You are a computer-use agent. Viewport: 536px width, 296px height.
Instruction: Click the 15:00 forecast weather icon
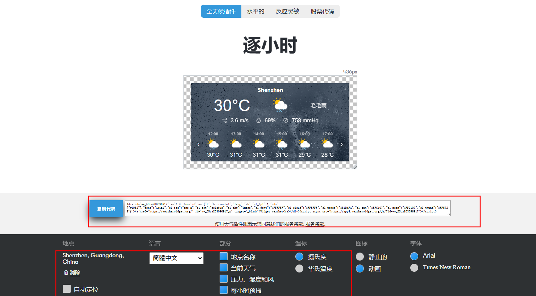point(282,144)
